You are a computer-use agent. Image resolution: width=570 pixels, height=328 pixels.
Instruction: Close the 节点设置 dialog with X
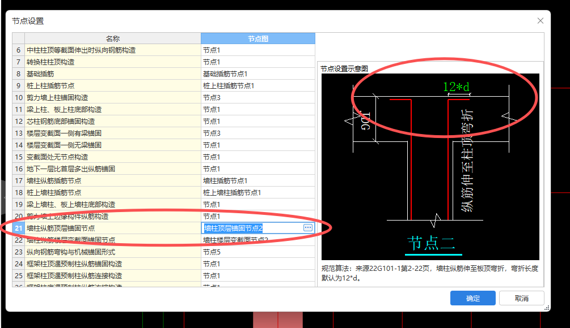540,20
